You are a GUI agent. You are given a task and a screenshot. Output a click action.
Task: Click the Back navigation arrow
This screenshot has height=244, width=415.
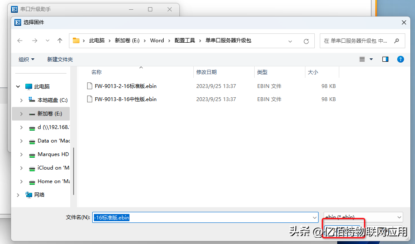[20, 41]
